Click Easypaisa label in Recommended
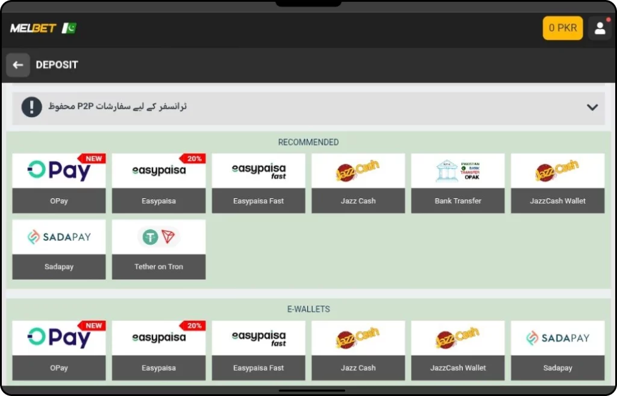The image size is (617, 396). click(x=158, y=201)
